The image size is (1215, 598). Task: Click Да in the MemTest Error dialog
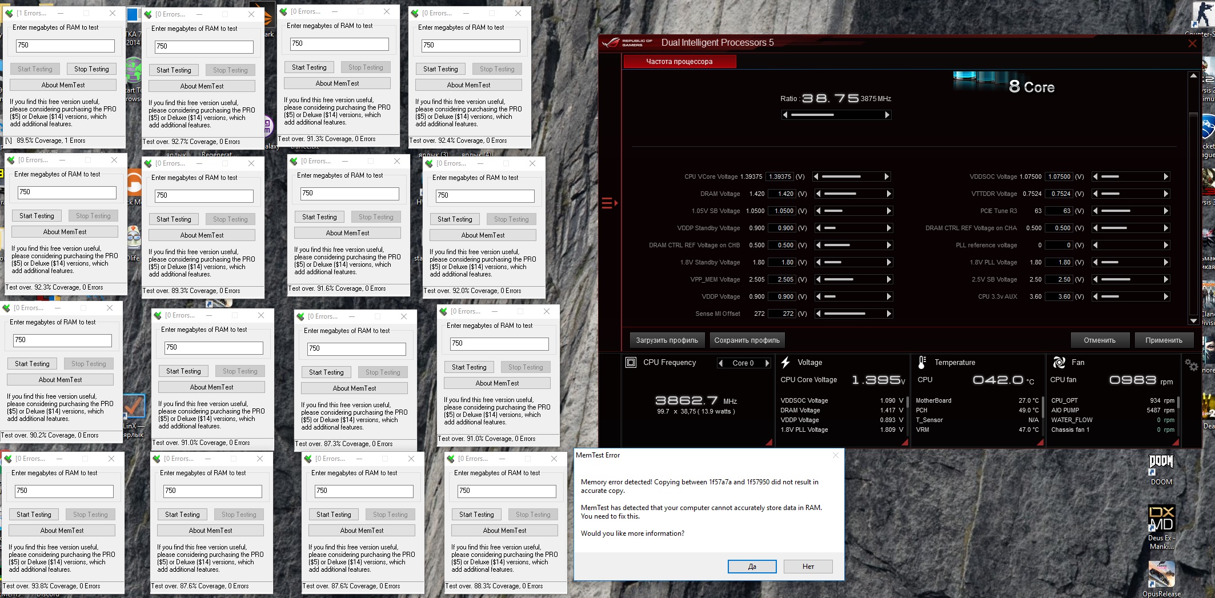click(x=752, y=567)
